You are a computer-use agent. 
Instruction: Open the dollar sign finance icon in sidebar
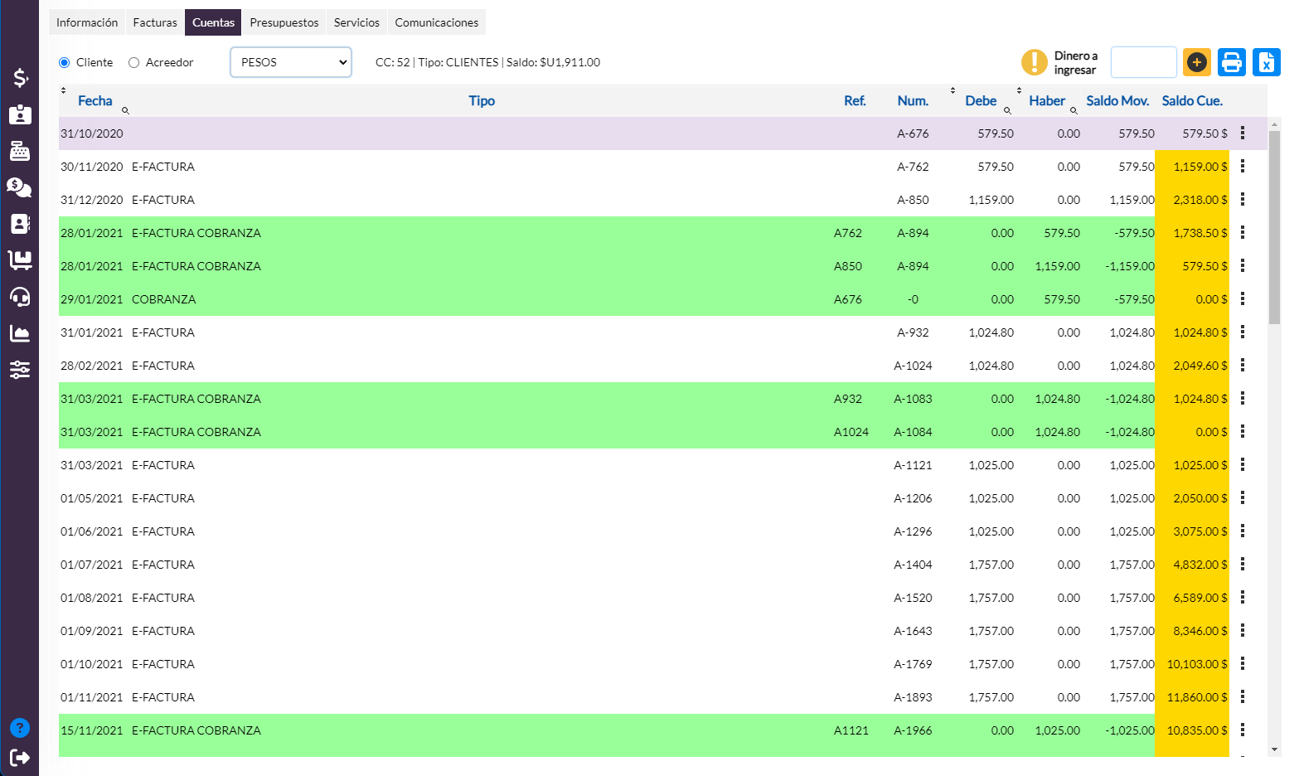(x=20, y=78)
